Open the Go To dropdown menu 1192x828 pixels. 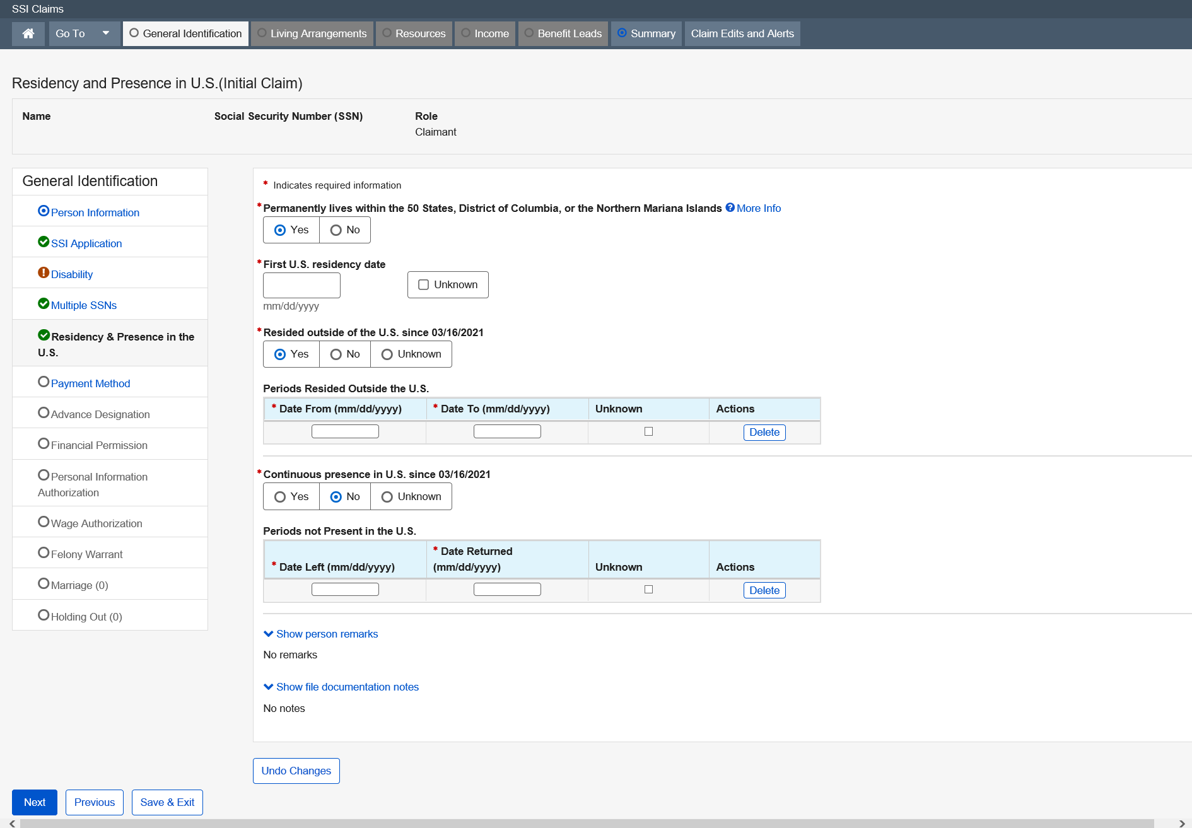(x=84, y=33)
